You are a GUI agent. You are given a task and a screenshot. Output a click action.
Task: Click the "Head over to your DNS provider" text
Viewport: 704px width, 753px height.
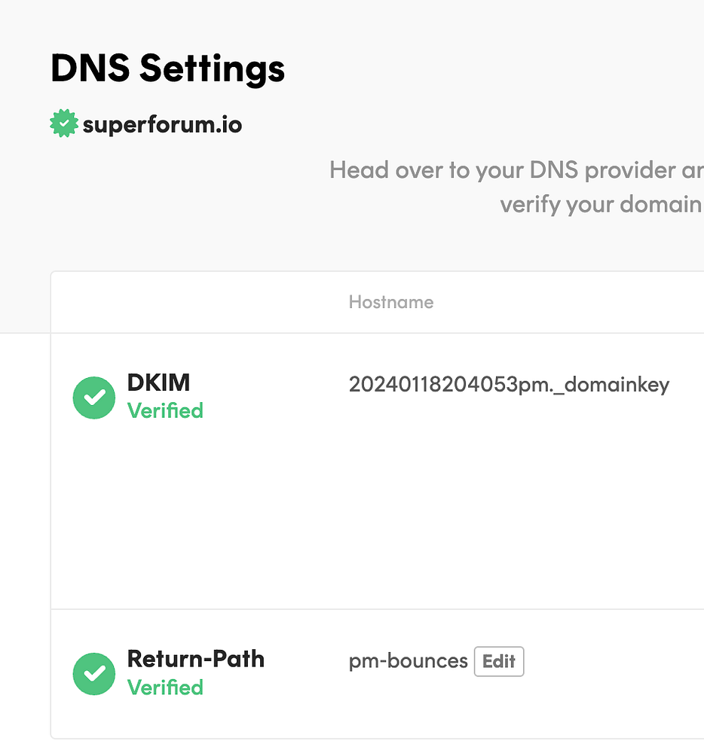[x=516, y=170]
